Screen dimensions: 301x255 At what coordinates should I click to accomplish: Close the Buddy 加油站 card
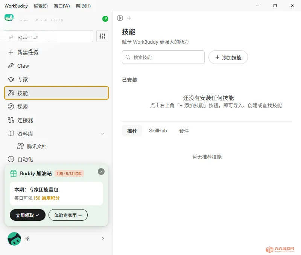(101, 172)
